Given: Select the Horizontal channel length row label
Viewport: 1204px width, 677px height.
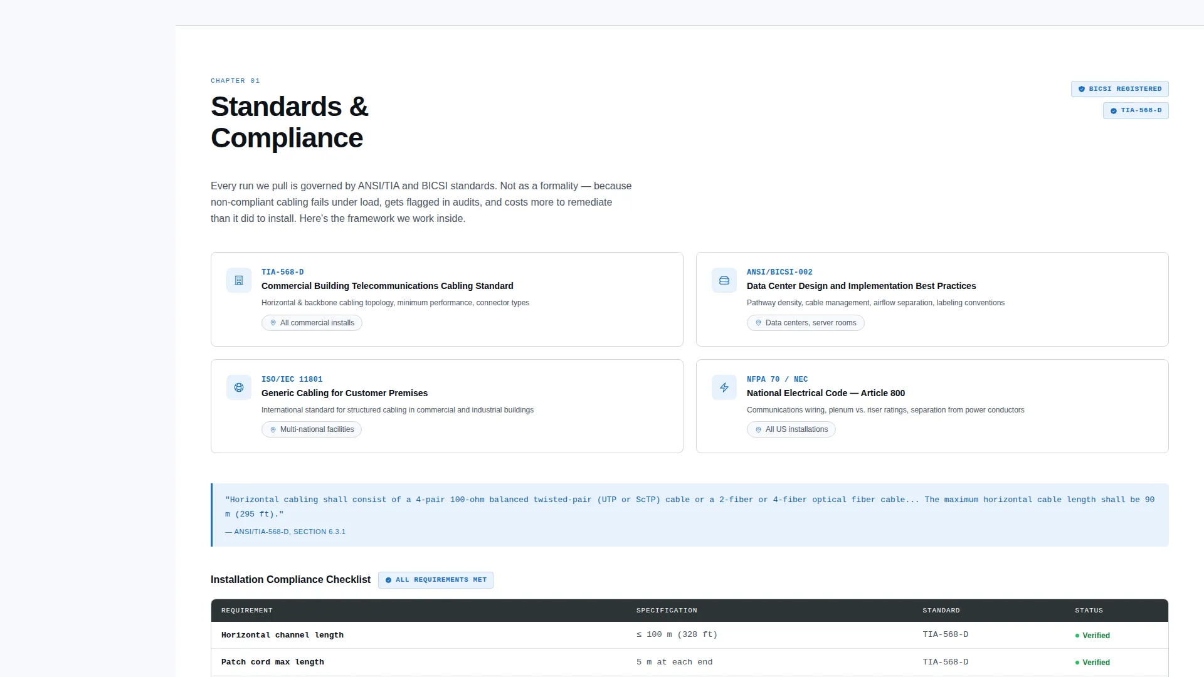Looking at the screenshot, I should (x=282, y=635).
